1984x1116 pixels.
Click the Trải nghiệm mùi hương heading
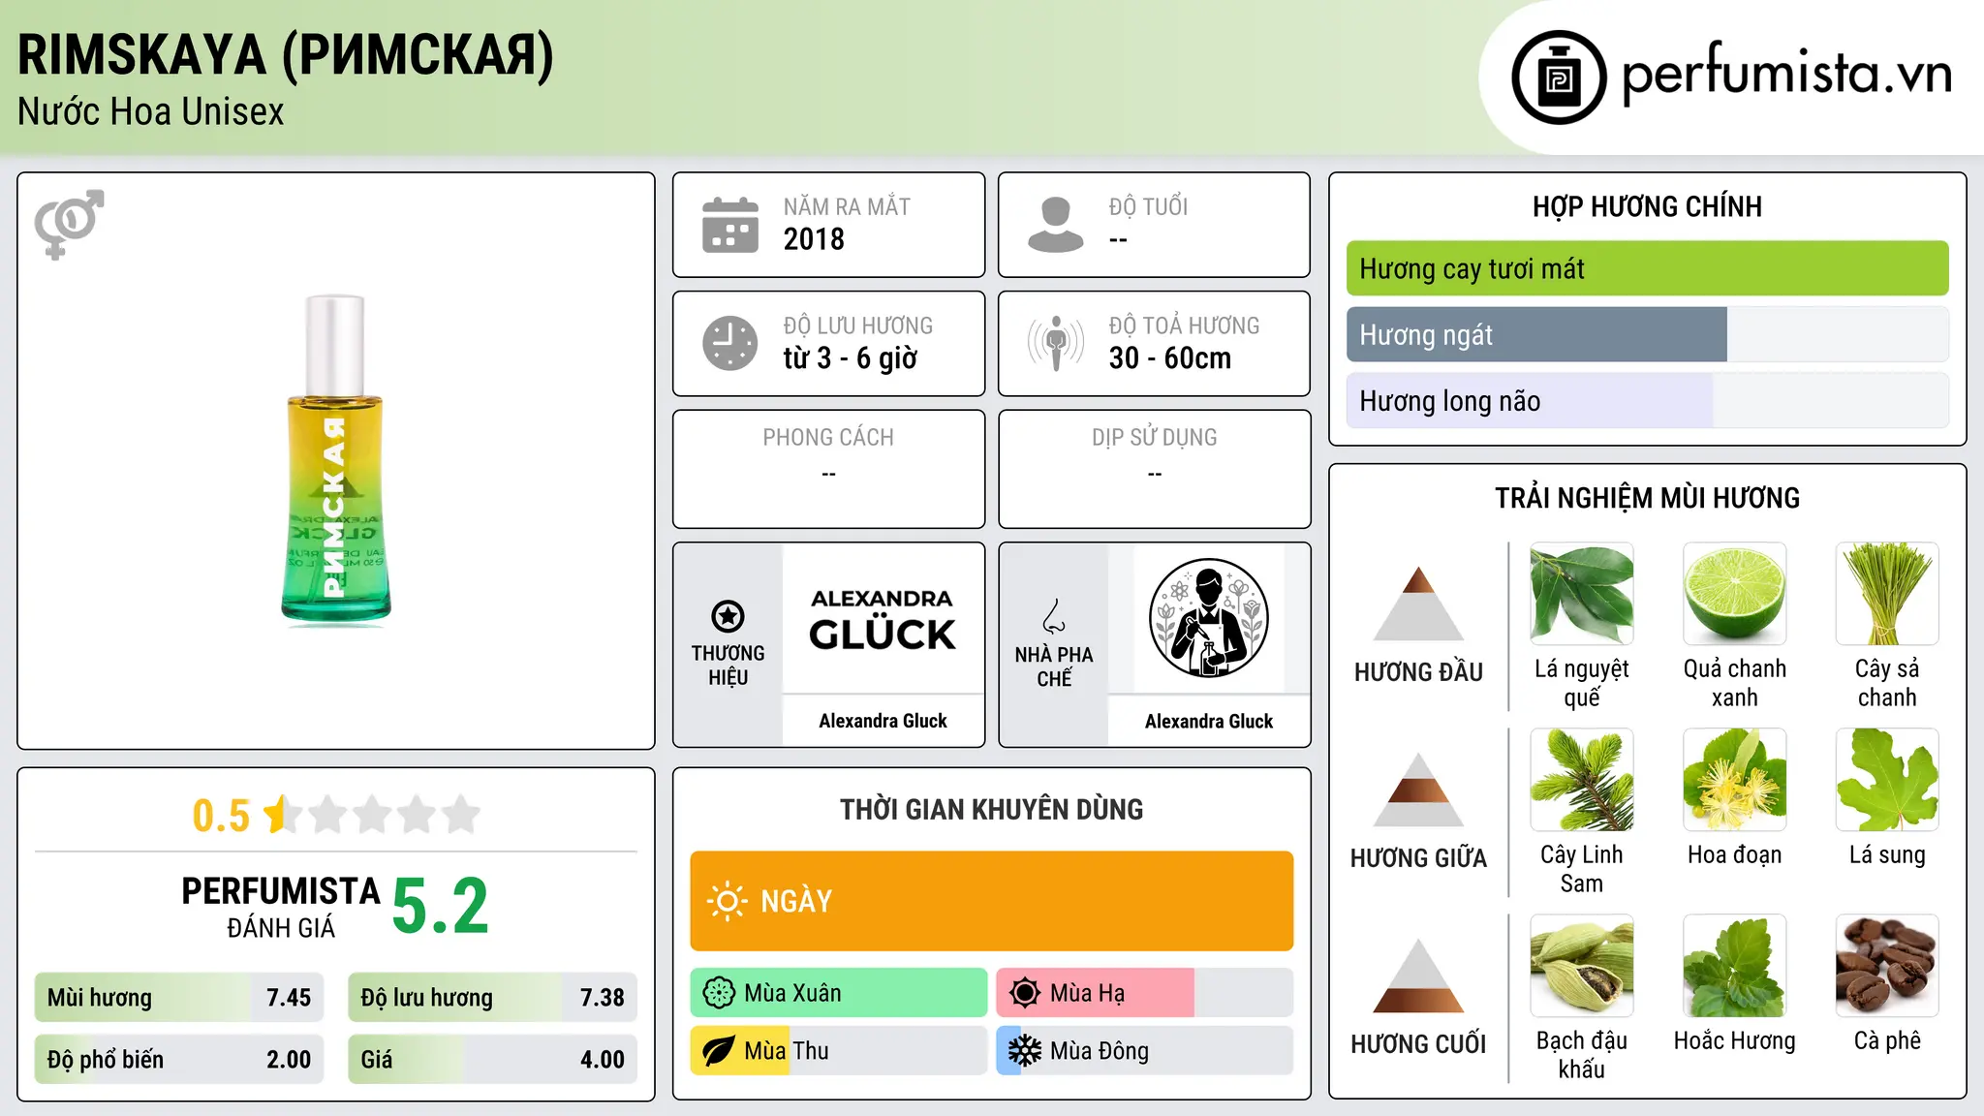pyautogui.click(x=1648, y=498)
